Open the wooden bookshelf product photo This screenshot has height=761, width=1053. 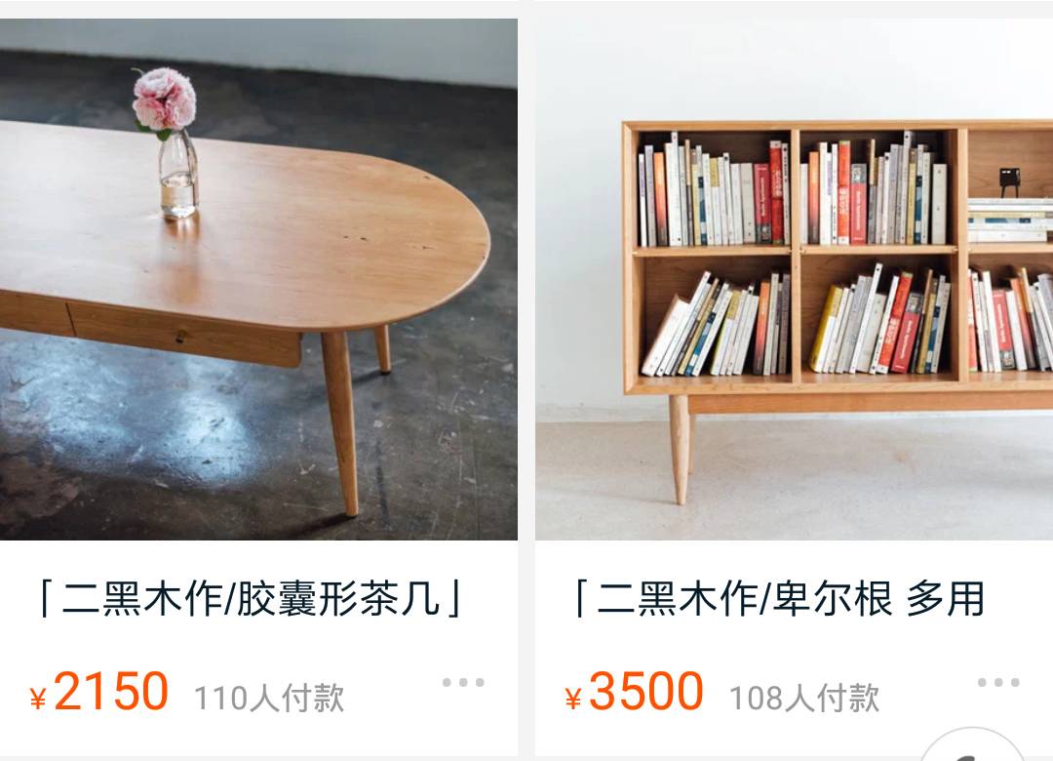(x=794, y=279)
